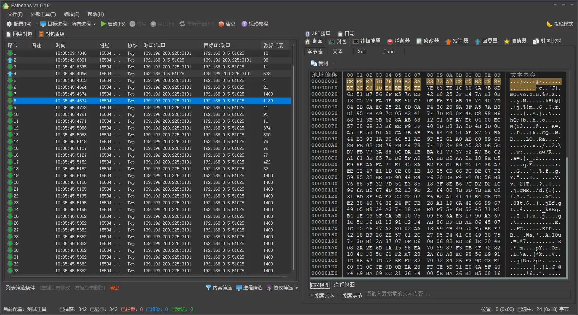Open the 修改器 (modifier) tool
This screenshot has height=315, width=578.
(428, 40)
